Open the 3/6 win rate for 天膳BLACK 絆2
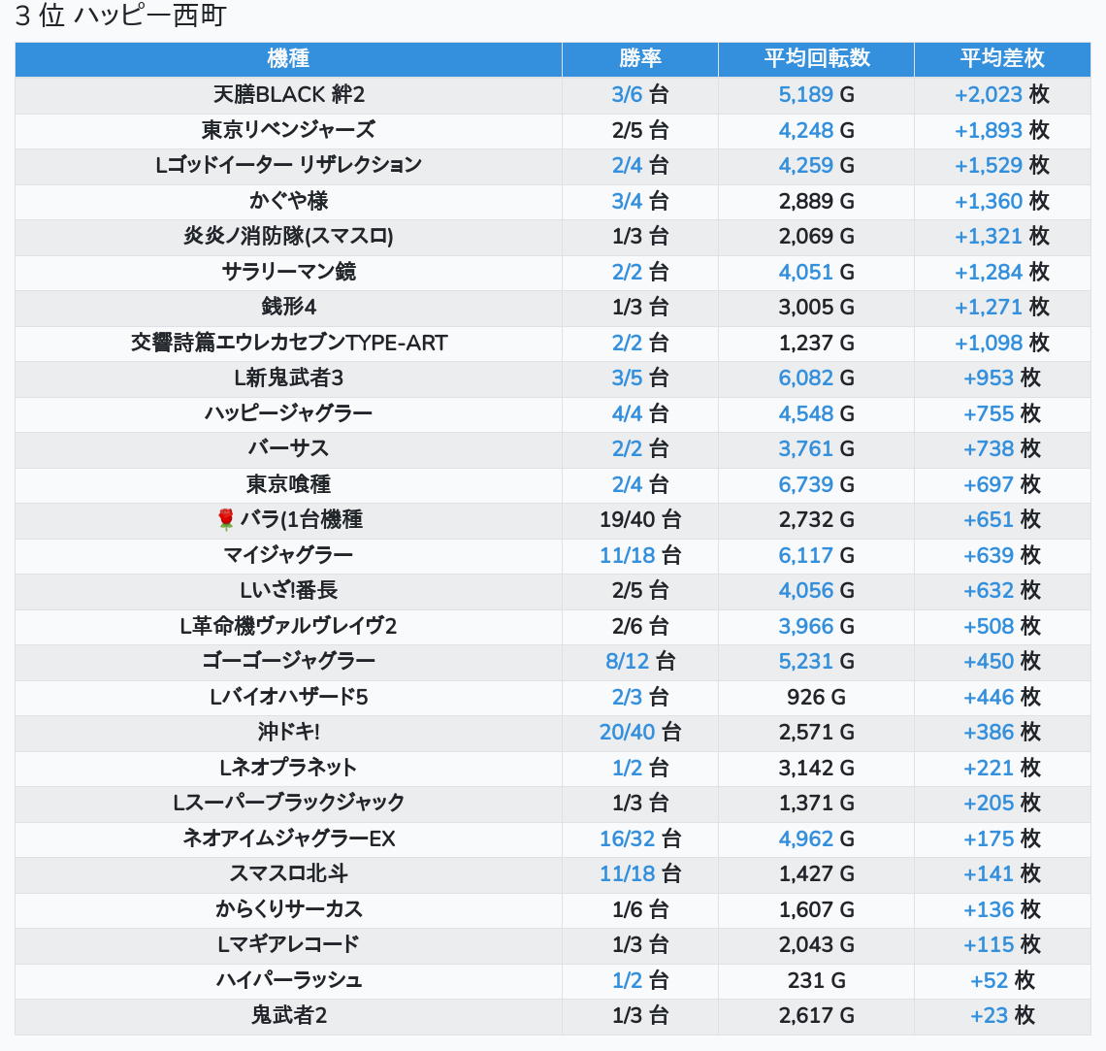Screen dimensions: 1106x1051 [627, 94]
